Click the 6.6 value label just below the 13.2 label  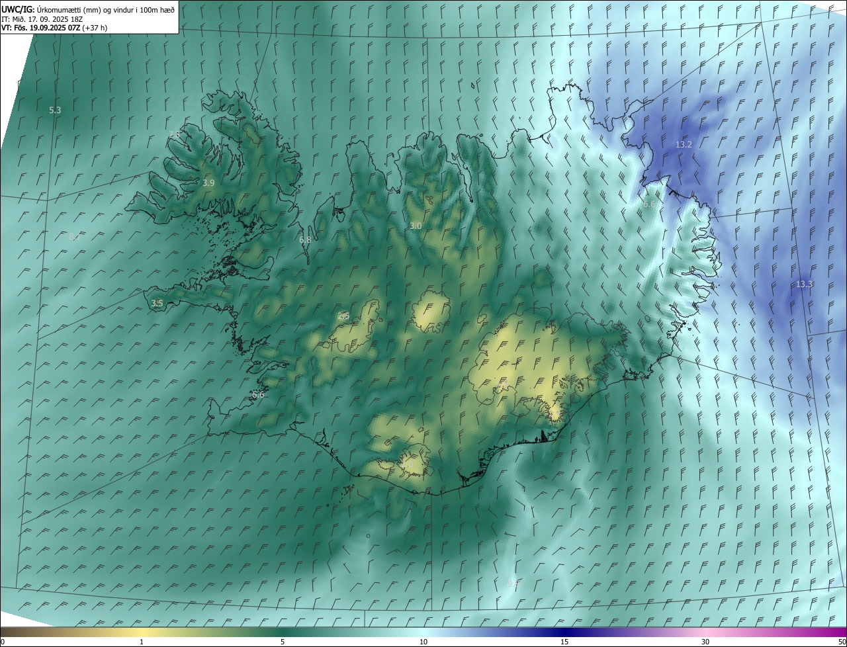tap(649, 204)
